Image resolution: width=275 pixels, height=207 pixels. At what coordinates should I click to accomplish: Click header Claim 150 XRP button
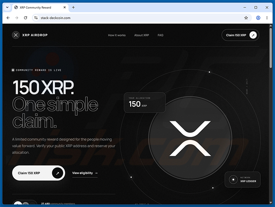(x=240, y=35)
